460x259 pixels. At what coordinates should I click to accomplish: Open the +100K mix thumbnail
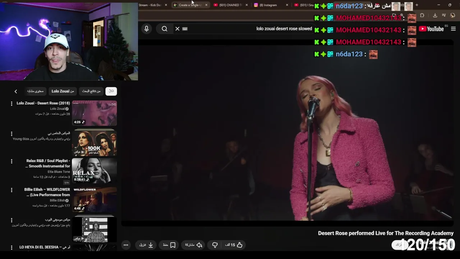coord(95,143)
